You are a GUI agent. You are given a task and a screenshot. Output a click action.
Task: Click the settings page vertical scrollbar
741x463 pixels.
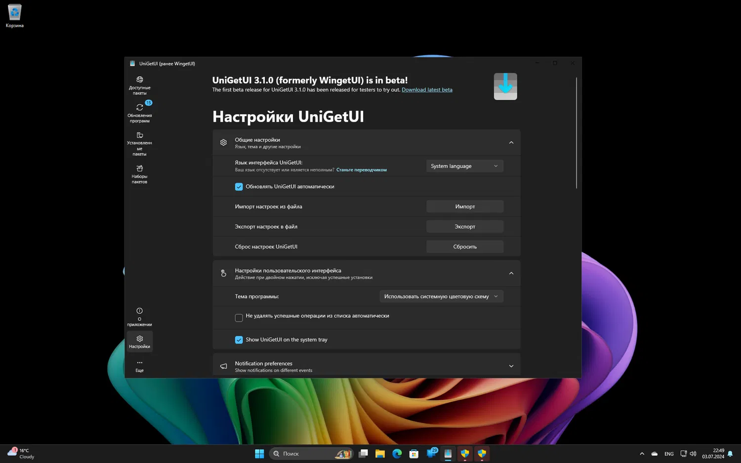point(576,132)
